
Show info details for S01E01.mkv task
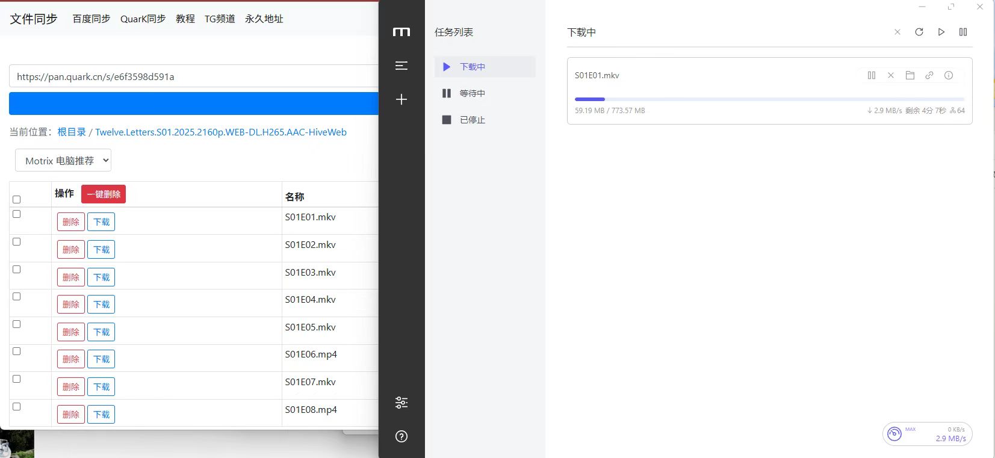(x=948, y=75)
